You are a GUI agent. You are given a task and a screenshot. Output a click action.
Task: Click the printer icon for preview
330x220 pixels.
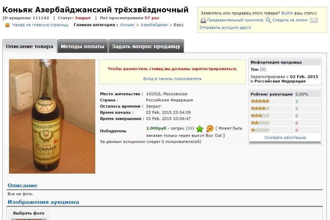(x=203, y=20)
